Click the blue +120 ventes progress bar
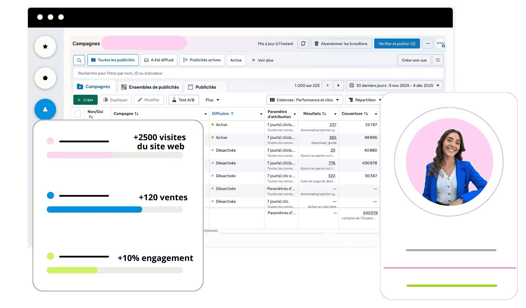The image size is (526, 308). [x=115, y=210]
